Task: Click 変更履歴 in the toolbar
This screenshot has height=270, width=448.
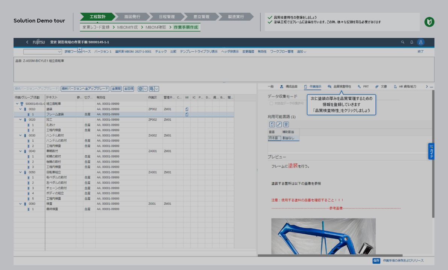Action: [248, 51]
